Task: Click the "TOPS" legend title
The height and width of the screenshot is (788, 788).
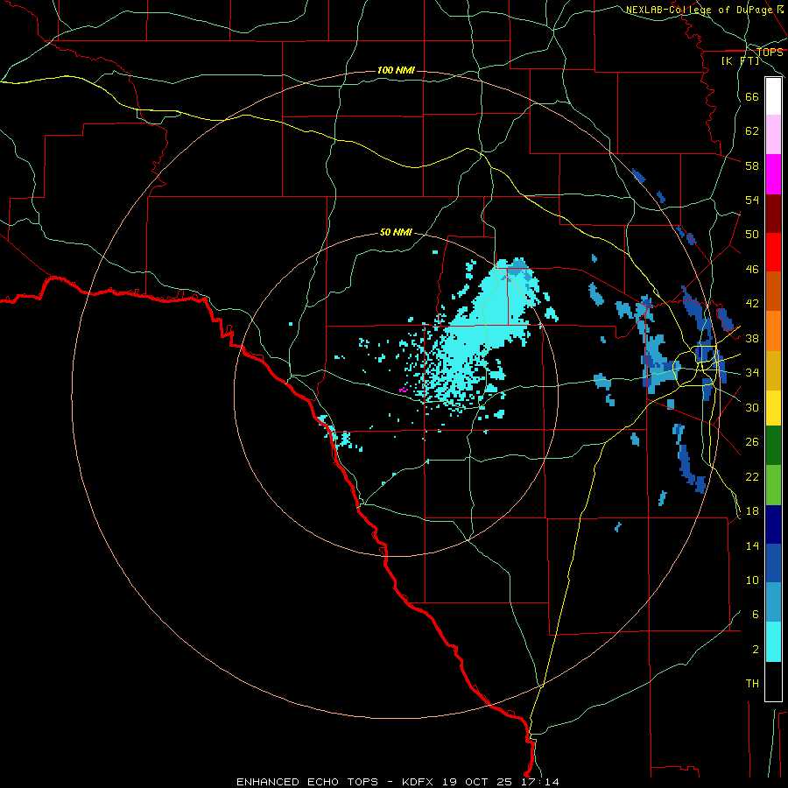Action: point(770,53)
